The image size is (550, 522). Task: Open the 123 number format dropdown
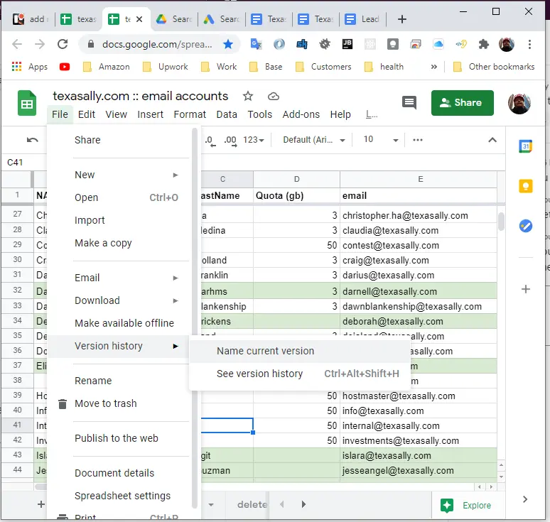(254, 140)
